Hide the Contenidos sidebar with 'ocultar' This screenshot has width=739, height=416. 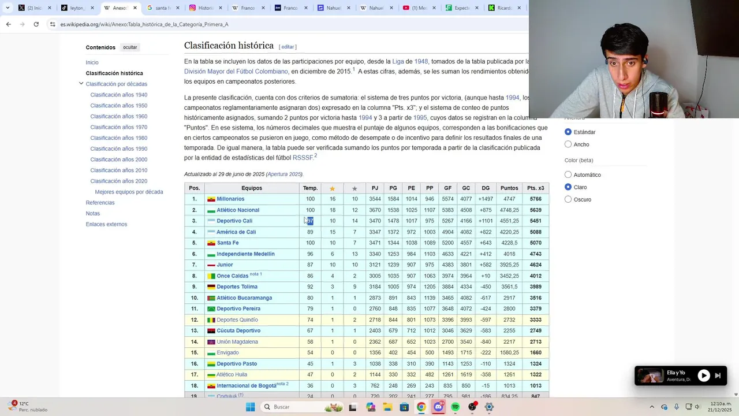click(130, 47)
